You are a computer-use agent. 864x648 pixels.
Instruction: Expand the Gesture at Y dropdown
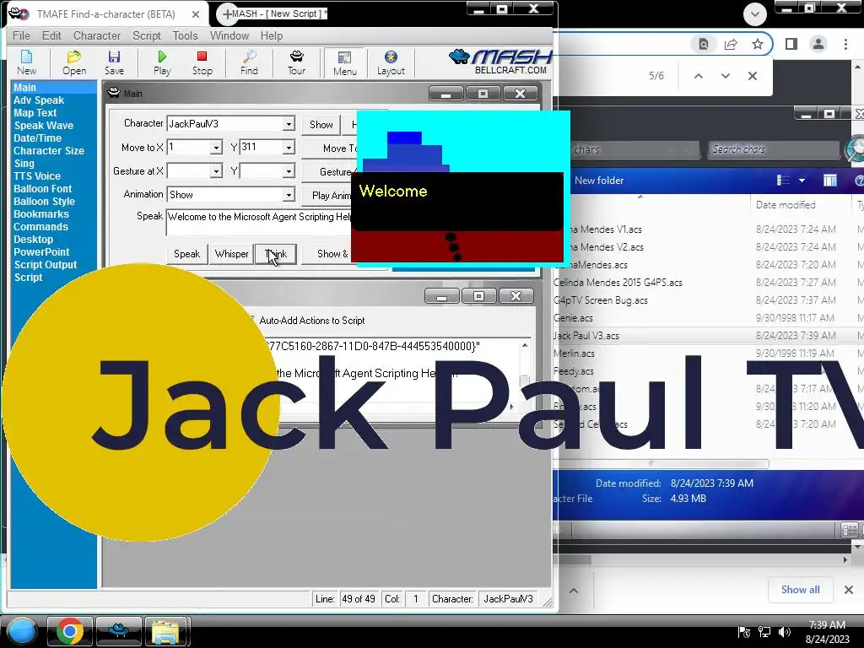[289, 171]
